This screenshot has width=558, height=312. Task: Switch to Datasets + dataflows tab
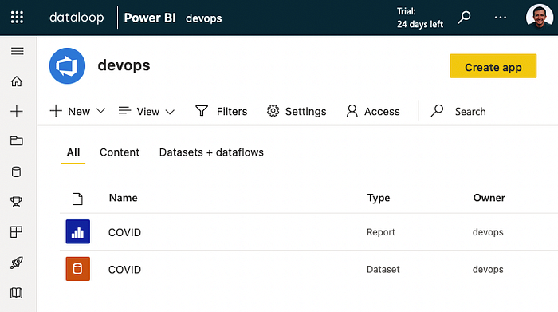pyautogui.click(x=211, y=152)
